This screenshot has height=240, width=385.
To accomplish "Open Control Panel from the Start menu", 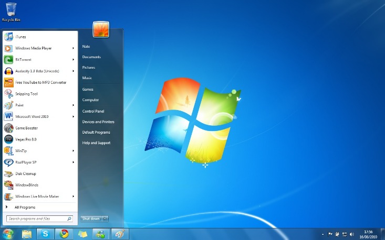I will pyautogui.click(x=93, y=111).
